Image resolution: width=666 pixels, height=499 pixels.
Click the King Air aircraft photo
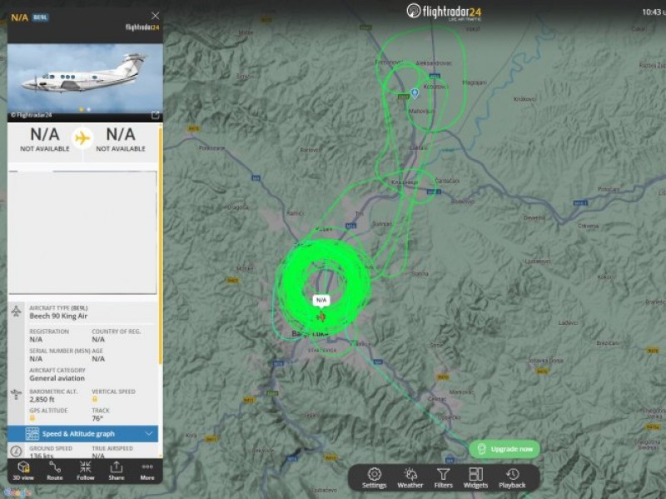(x=85, y=77)
